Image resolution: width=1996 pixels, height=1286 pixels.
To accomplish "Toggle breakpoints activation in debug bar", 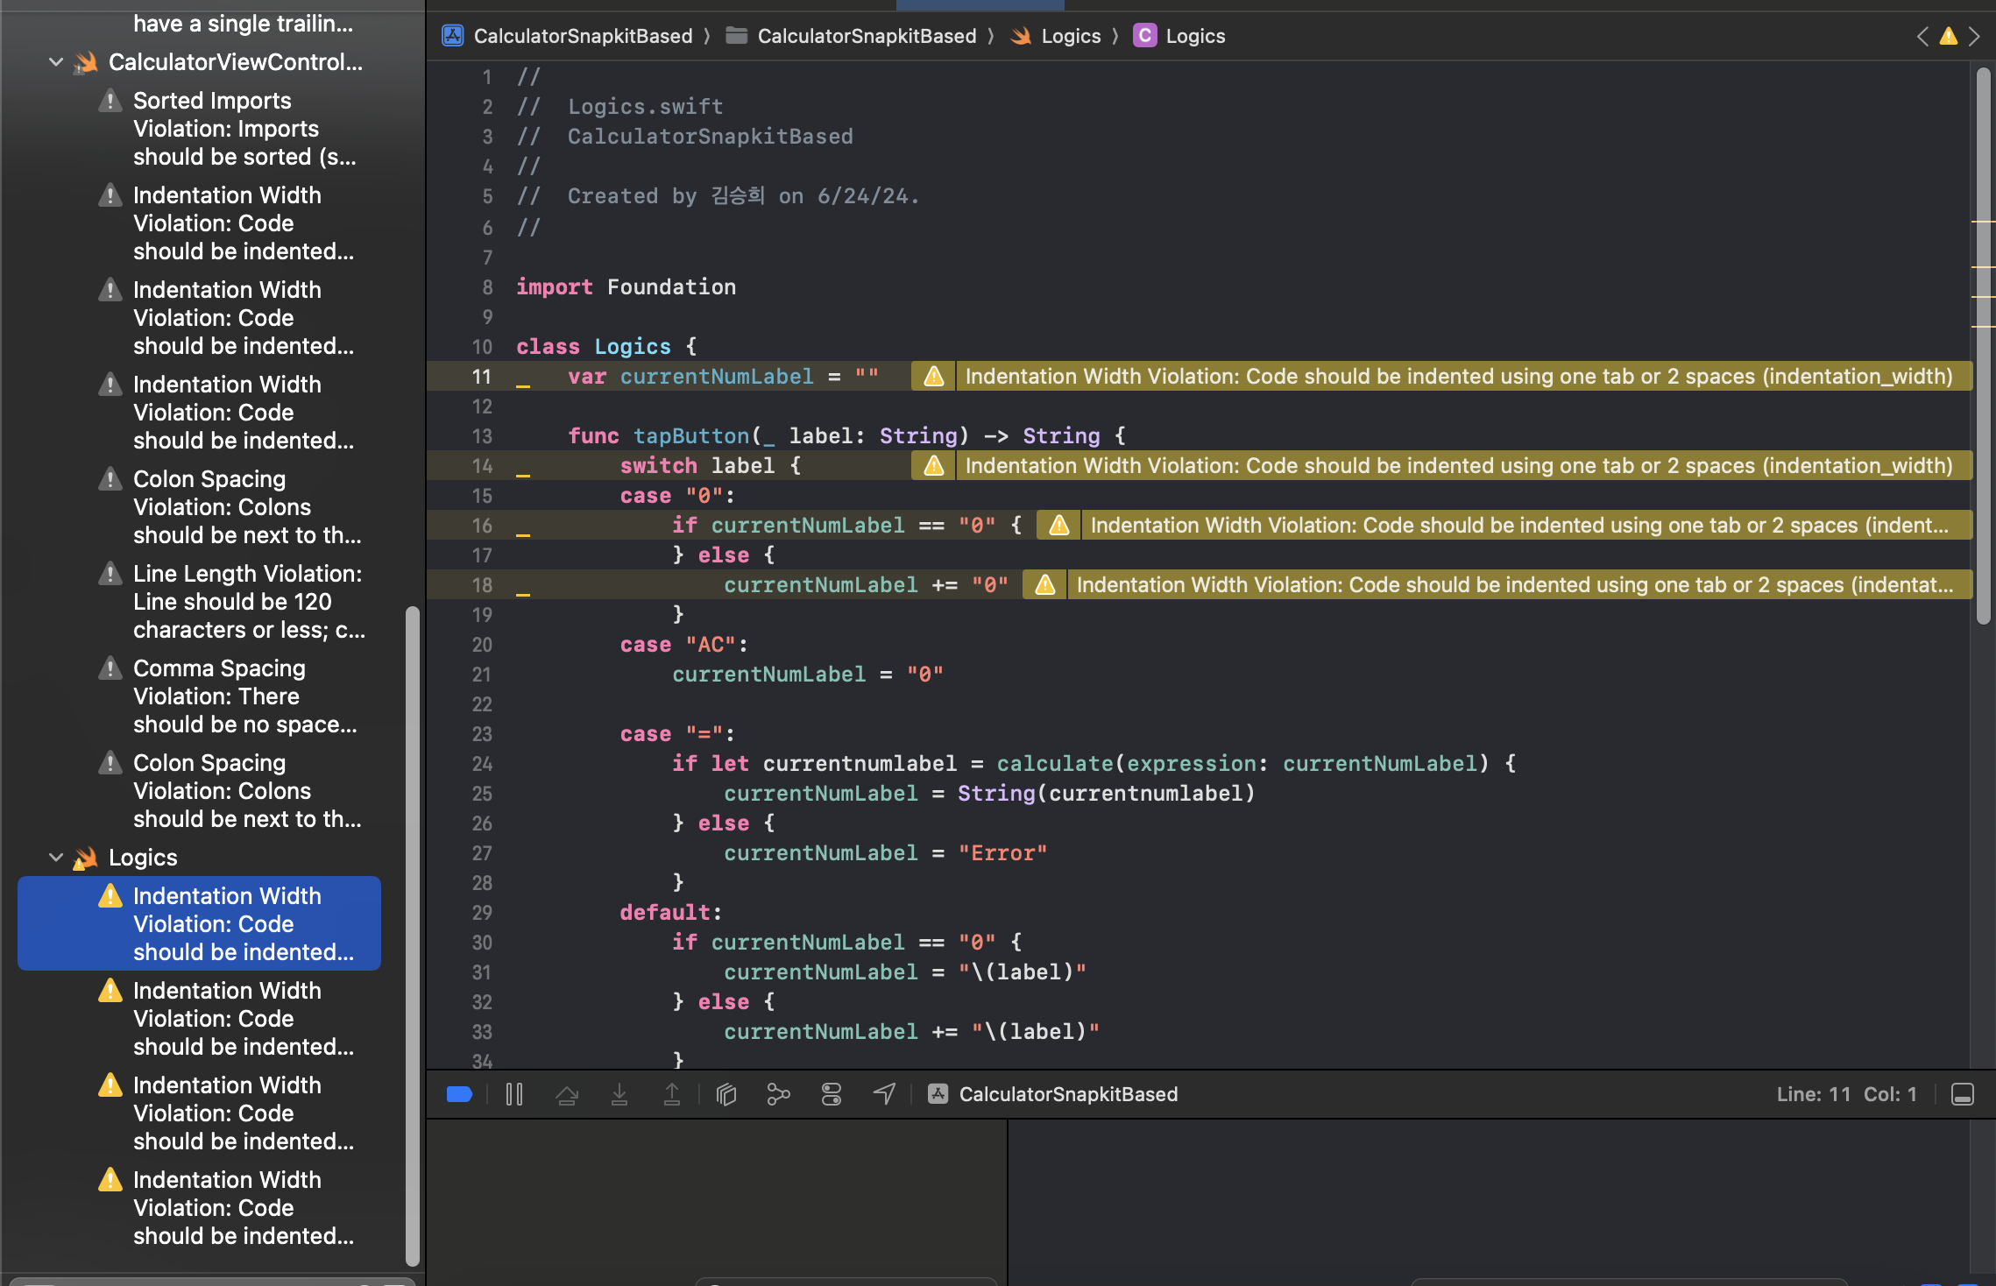I will click(459, 1094).
